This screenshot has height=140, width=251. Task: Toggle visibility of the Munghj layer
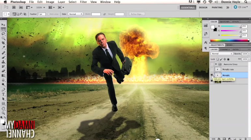[212, 75]
